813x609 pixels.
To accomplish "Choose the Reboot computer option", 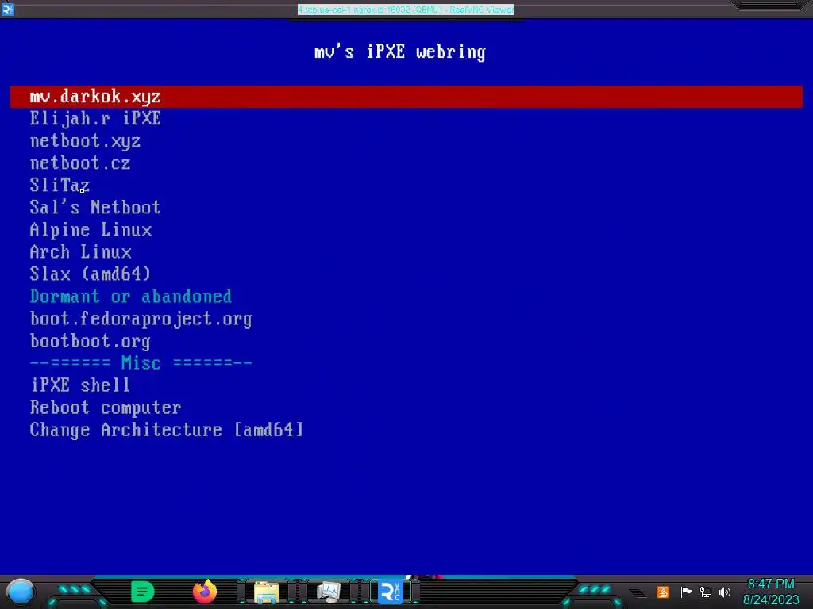I will (x=106, y=408).
